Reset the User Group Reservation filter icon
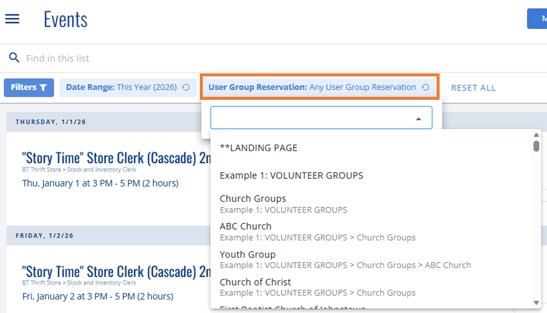Viewport: 547px width, 313px height. (426, 87)
